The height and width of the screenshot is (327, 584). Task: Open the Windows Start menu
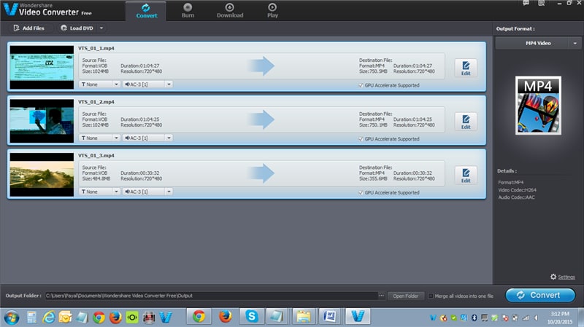(12, 318)
